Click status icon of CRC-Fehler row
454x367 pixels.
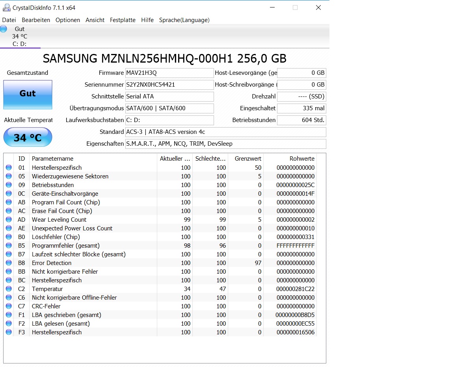(9, 306)
